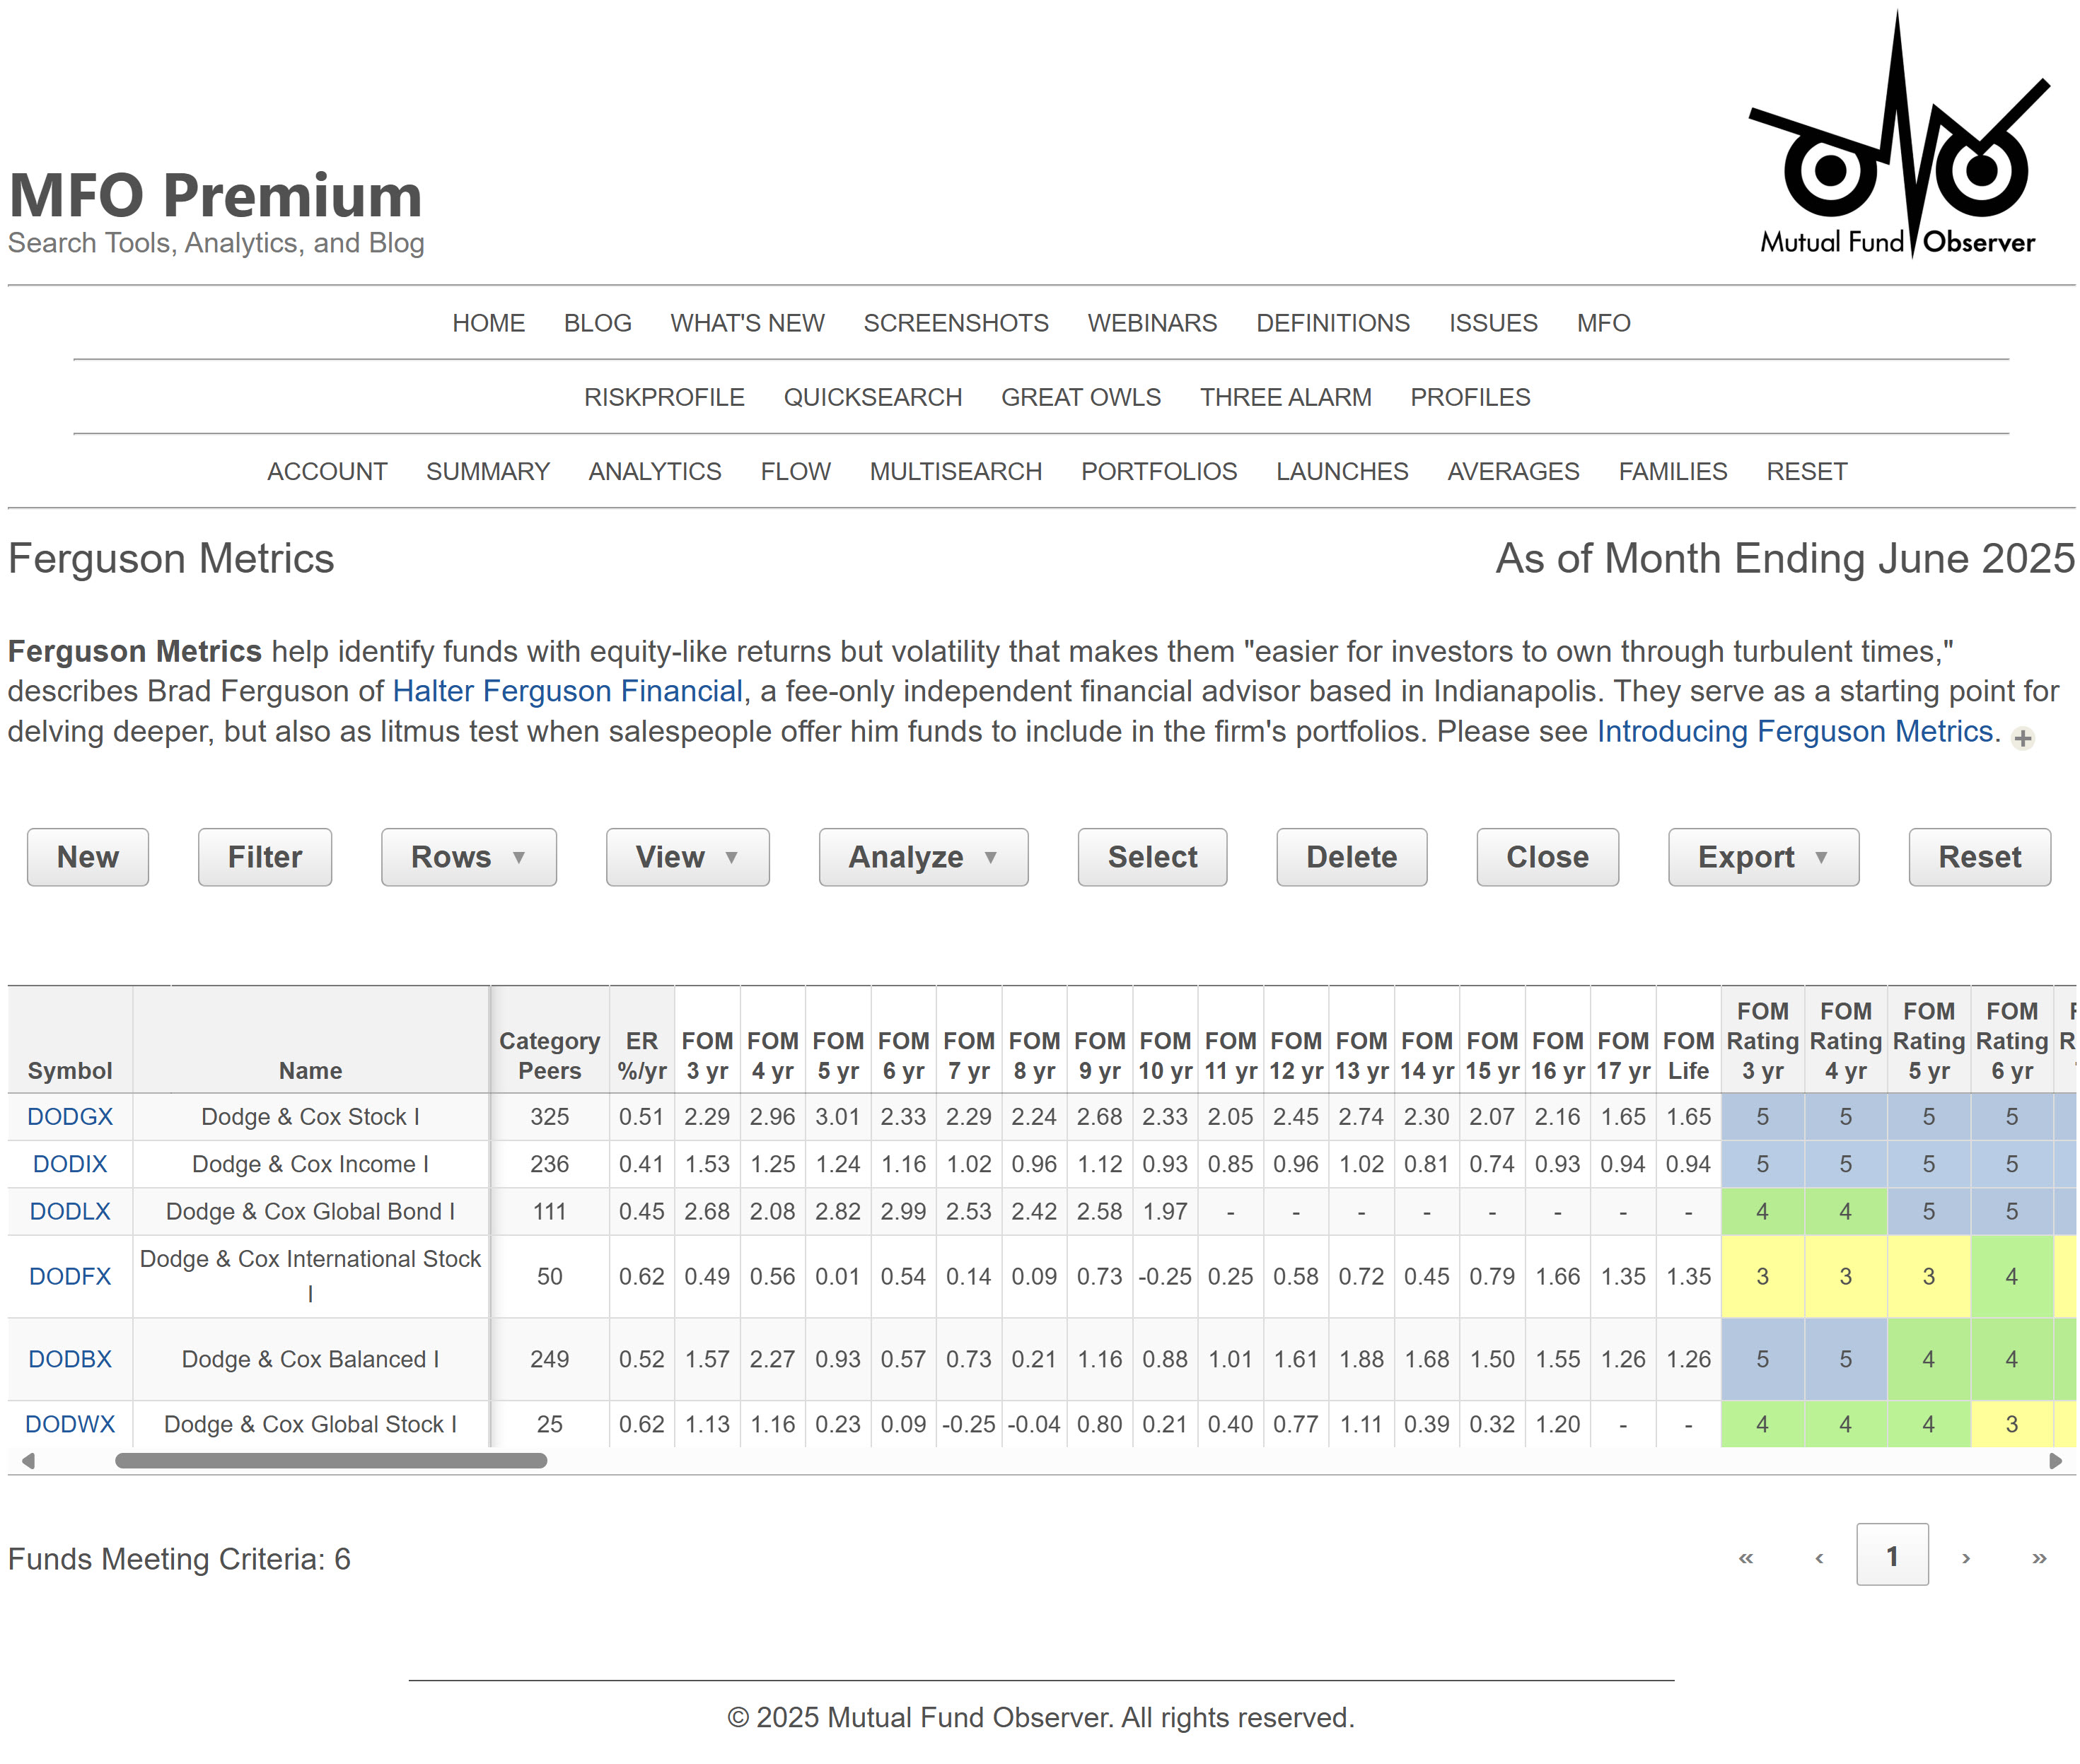The width and height of the screenshot is (2080, 1764).
Task: Go to previous page with left chevron
Action: [1819, 1557]
